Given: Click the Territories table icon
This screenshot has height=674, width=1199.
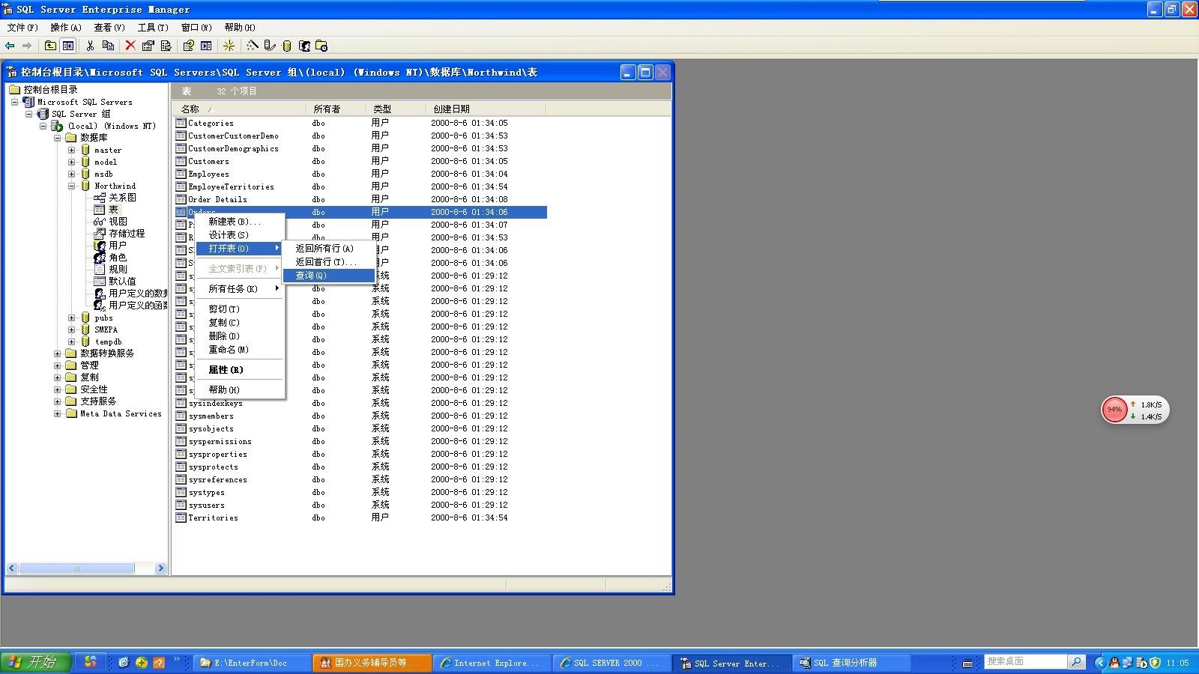Looking at the screenshot, I should click(181, 517).
